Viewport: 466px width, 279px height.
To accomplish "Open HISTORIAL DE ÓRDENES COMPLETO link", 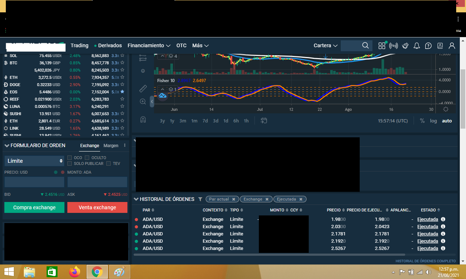I will [x=426, y=261].
